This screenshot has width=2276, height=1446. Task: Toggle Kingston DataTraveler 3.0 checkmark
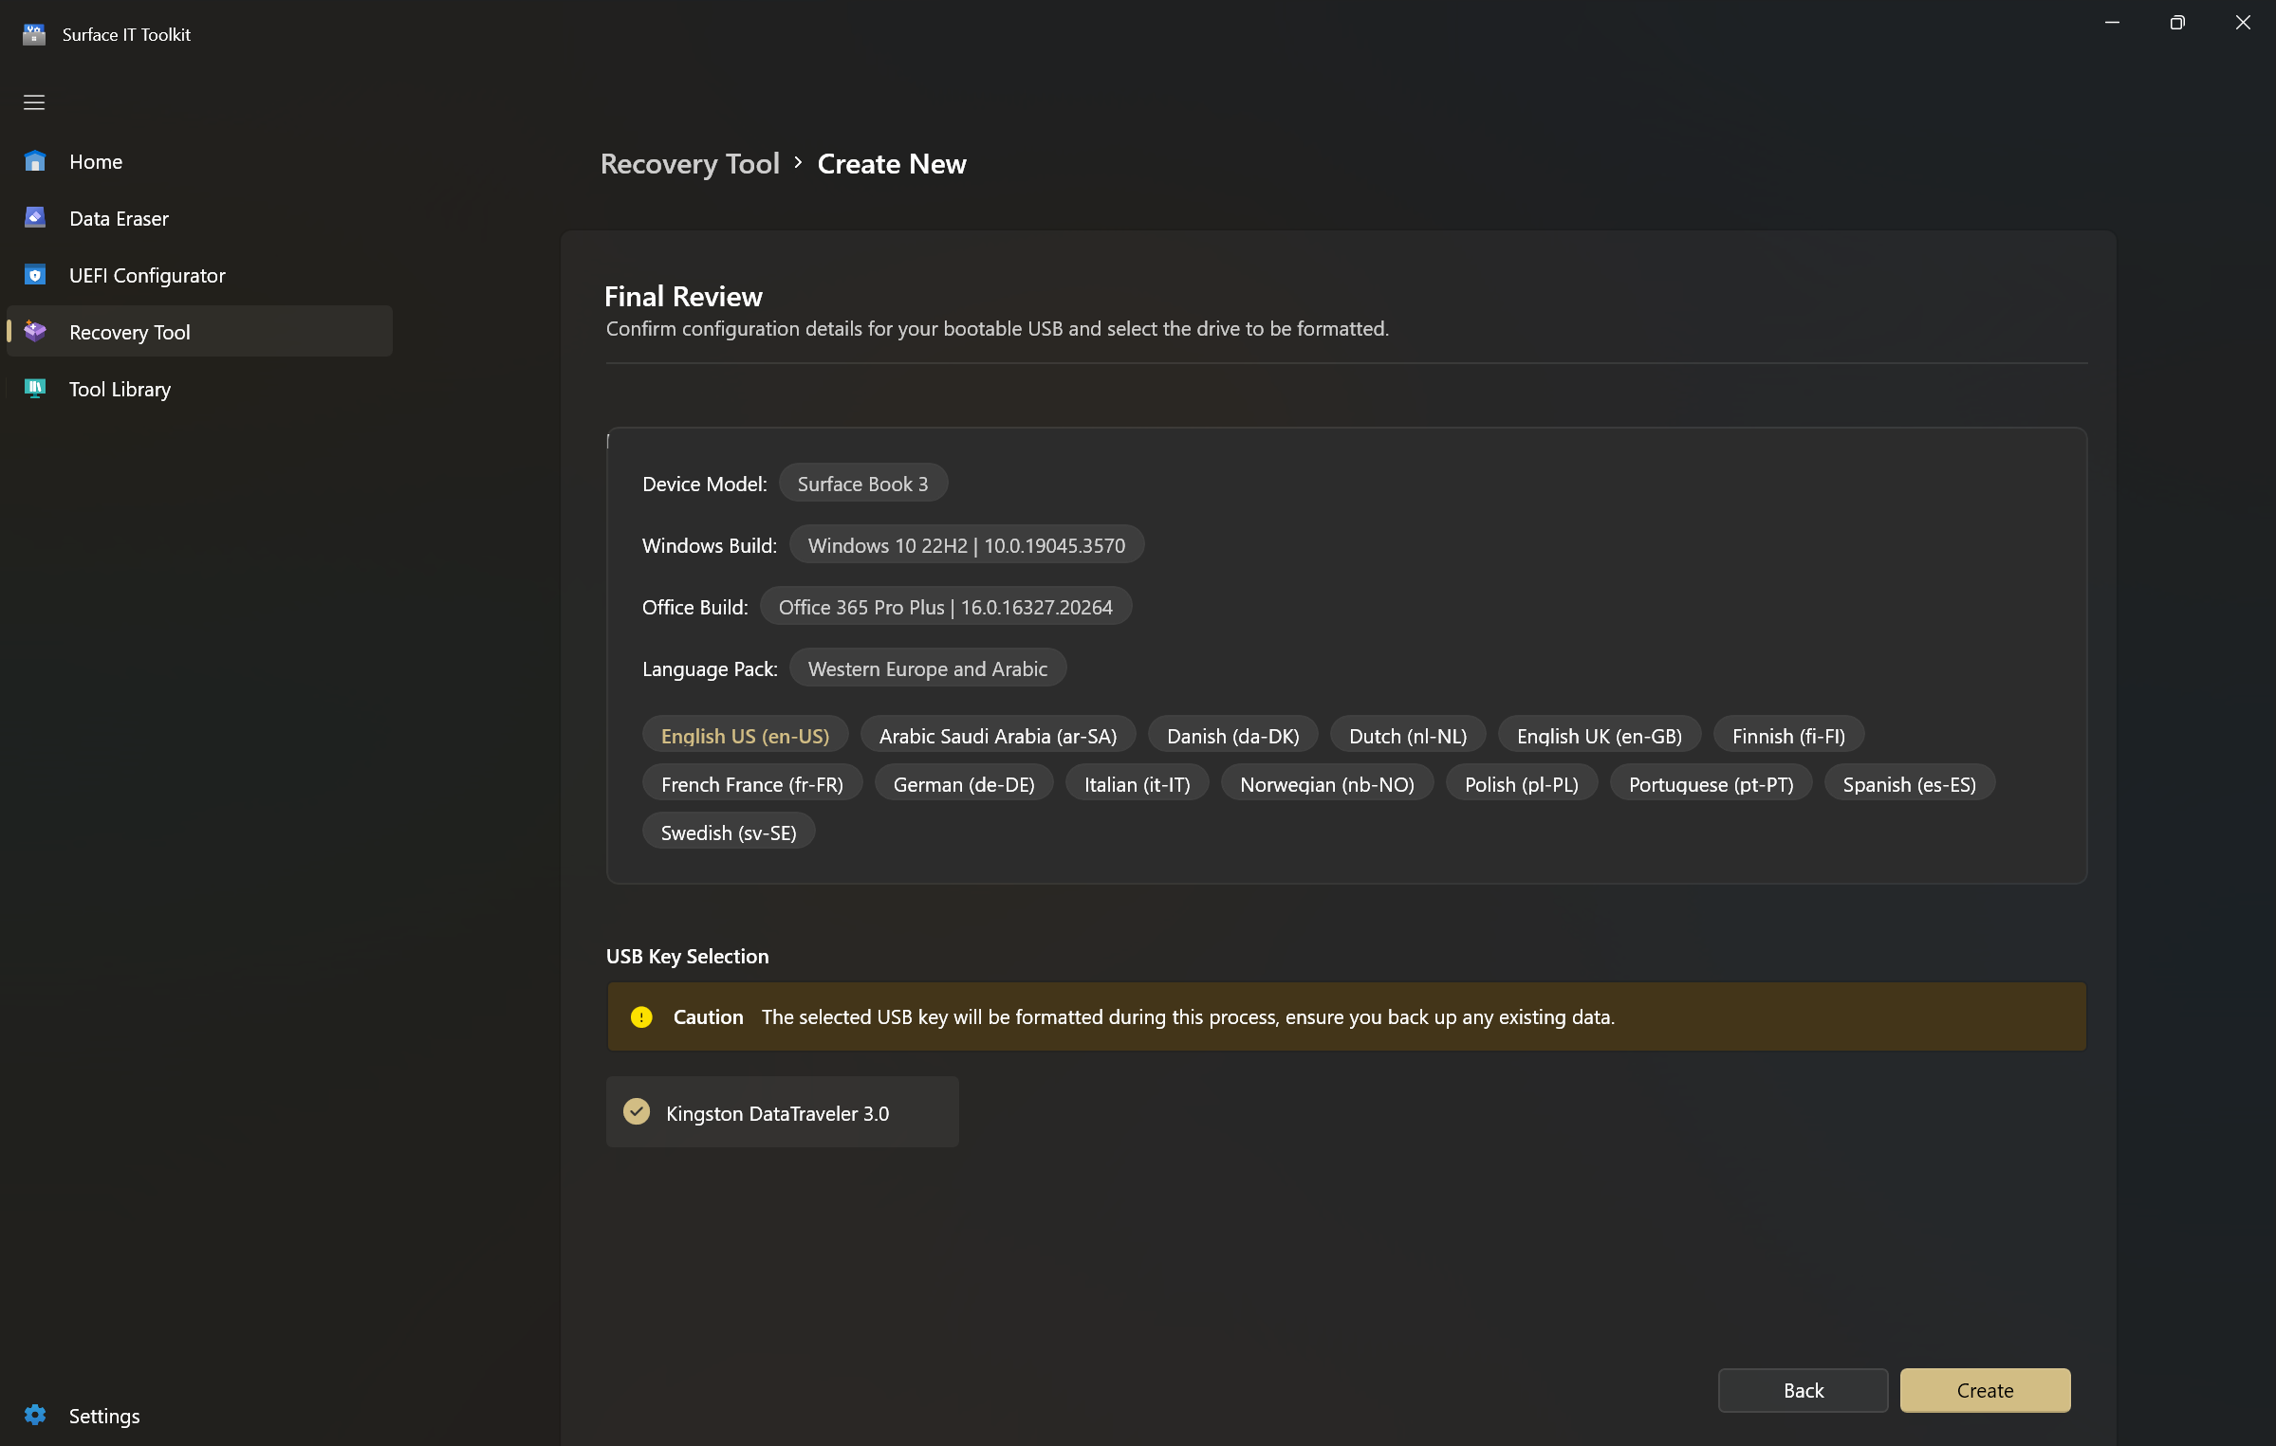(x=637, y=1111)
